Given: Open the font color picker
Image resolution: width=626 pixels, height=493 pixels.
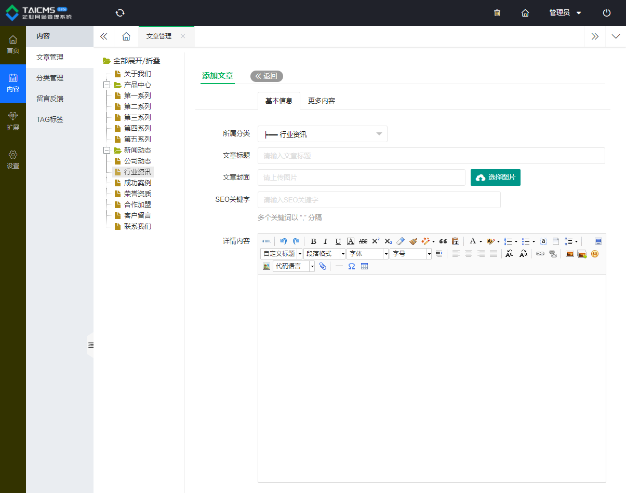Looking at the screenshot, I should pos(473,241).
